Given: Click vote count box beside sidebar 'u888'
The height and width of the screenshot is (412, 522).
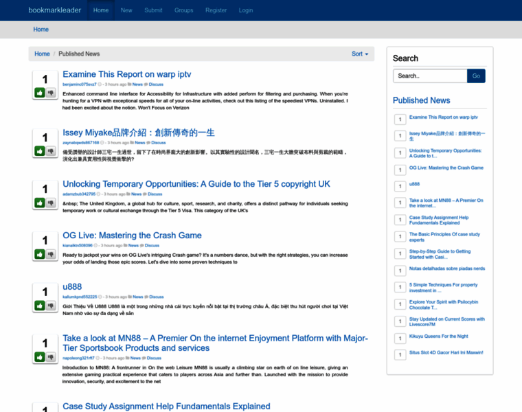Looking at the screenshot, I should coord(400,186).
